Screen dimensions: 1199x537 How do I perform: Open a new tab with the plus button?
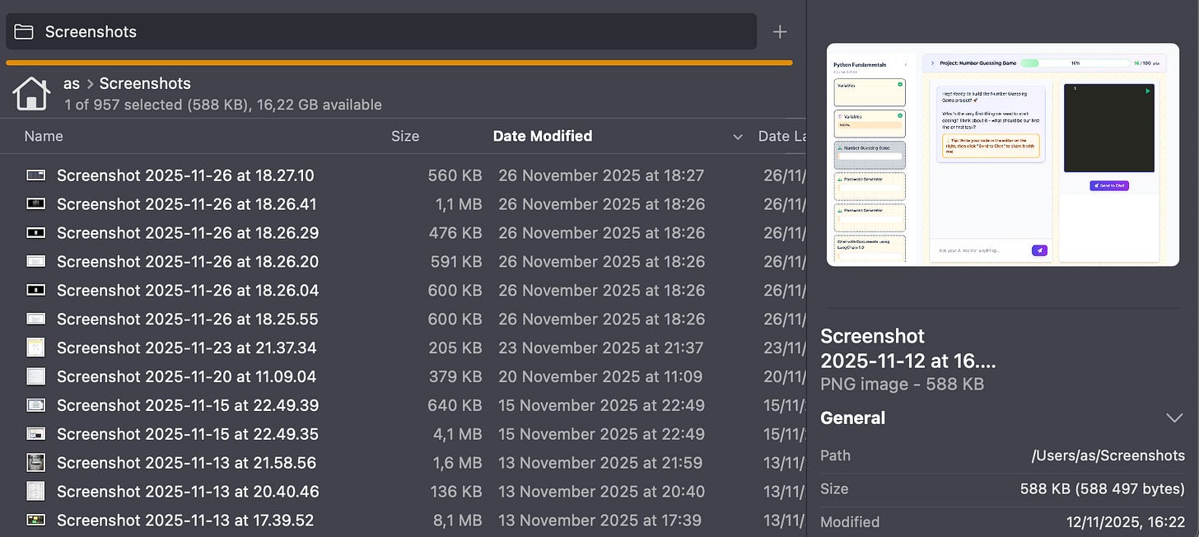(x=780, y=32)
